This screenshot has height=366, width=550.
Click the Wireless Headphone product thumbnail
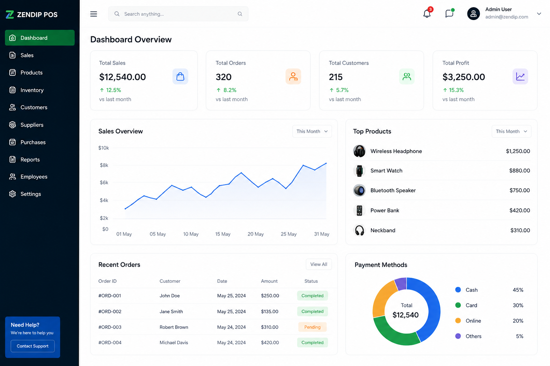[x=360, y=151]
